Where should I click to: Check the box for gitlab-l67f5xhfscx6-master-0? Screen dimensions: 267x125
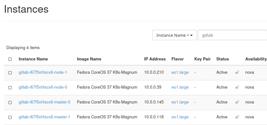pos(10,103)
